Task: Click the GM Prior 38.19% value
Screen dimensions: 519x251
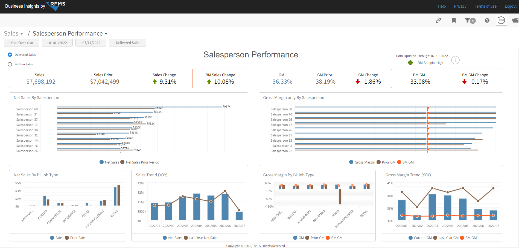Action: 325,81
